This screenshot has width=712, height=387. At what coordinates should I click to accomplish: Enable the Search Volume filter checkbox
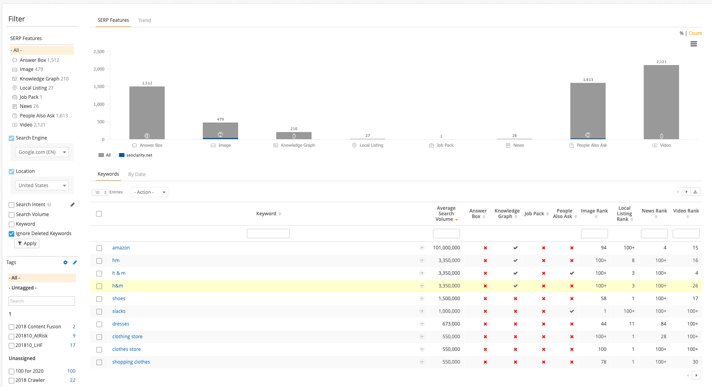tap(11, 214)
